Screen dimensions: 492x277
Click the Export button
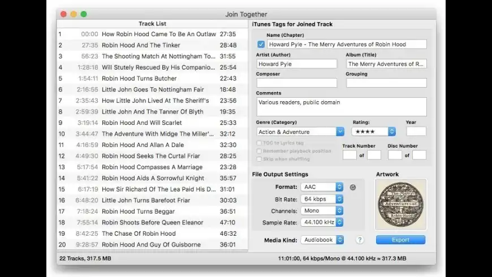point(400,240)
